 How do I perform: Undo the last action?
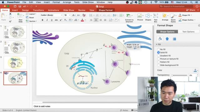[25, 6]
